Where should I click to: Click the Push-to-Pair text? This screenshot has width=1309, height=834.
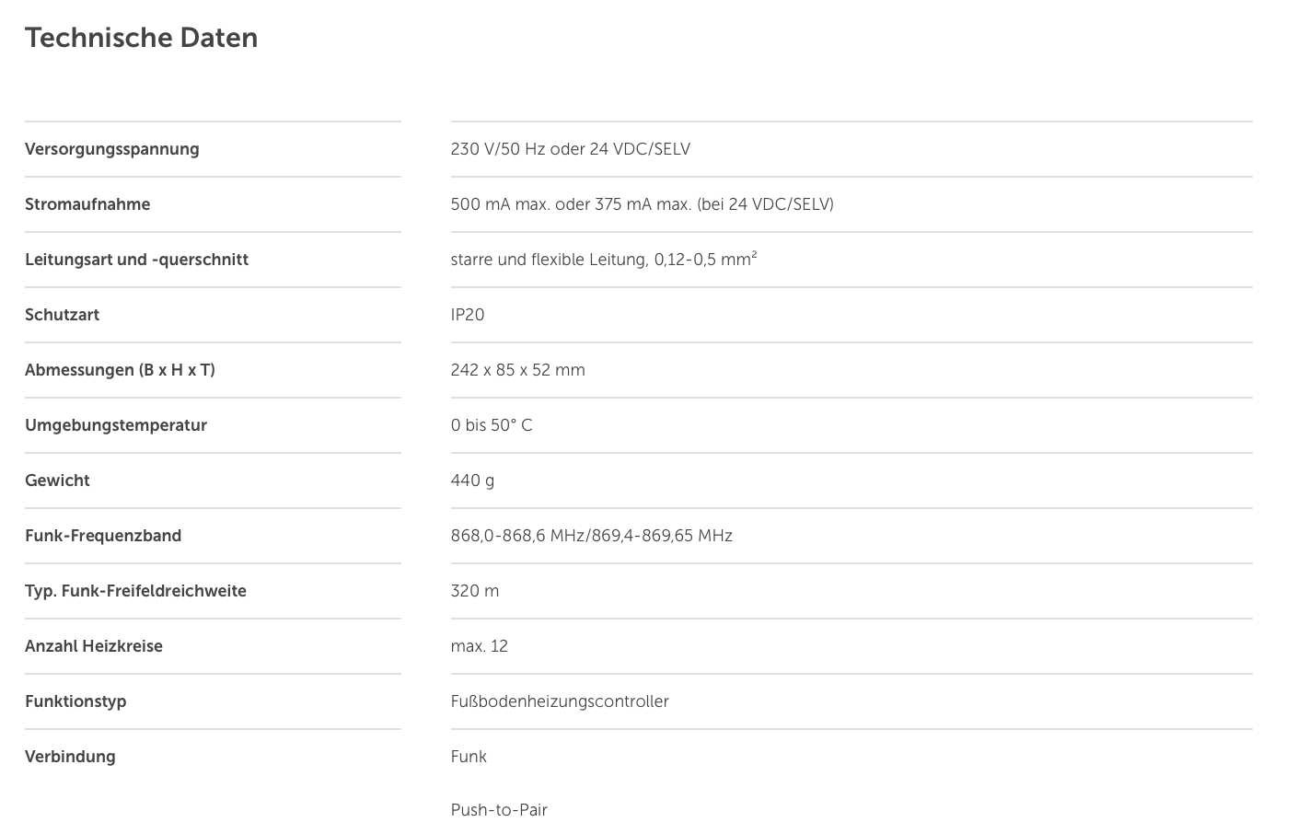[499, 810]
